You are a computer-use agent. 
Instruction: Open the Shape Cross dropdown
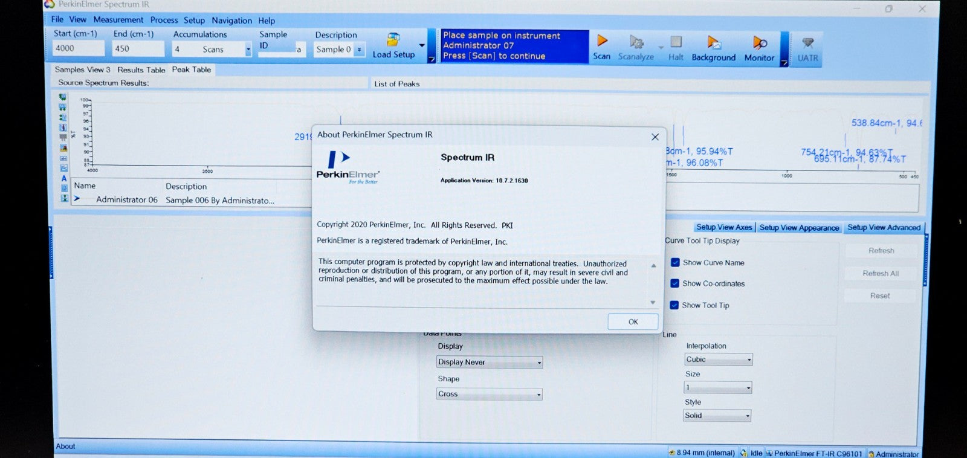[538, 395]
